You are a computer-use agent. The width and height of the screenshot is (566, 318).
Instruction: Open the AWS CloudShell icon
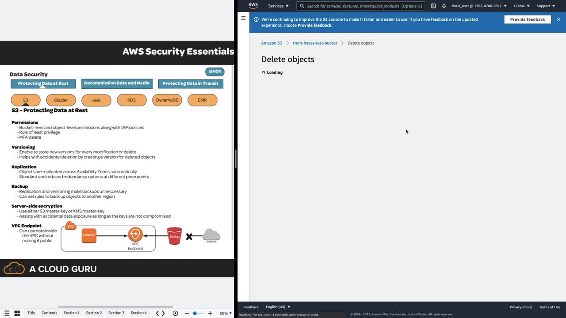coord(433,6)
